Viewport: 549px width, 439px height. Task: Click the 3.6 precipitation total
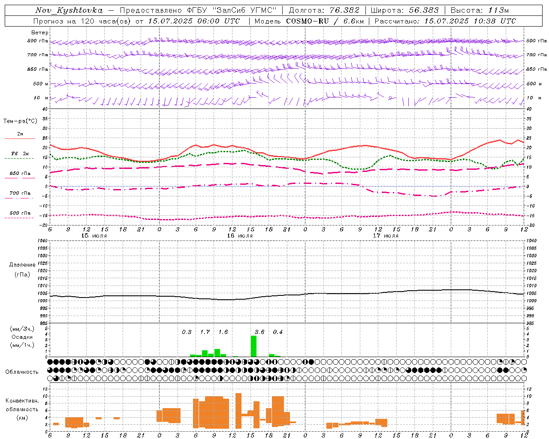[259, 332]
